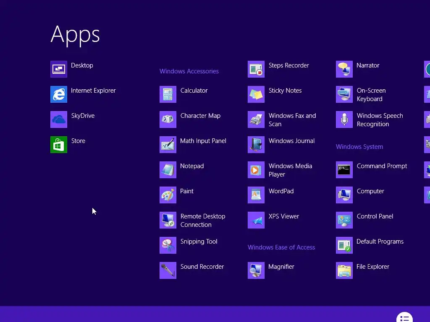Click the "Store" label text
The image size is (430, 322).
78,141
